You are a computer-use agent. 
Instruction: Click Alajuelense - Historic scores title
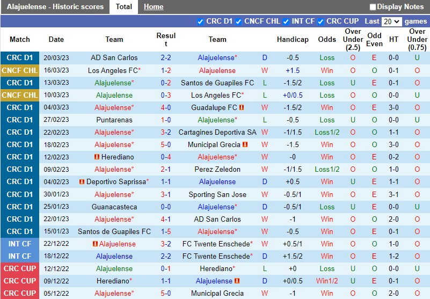(x=55, y=6)
